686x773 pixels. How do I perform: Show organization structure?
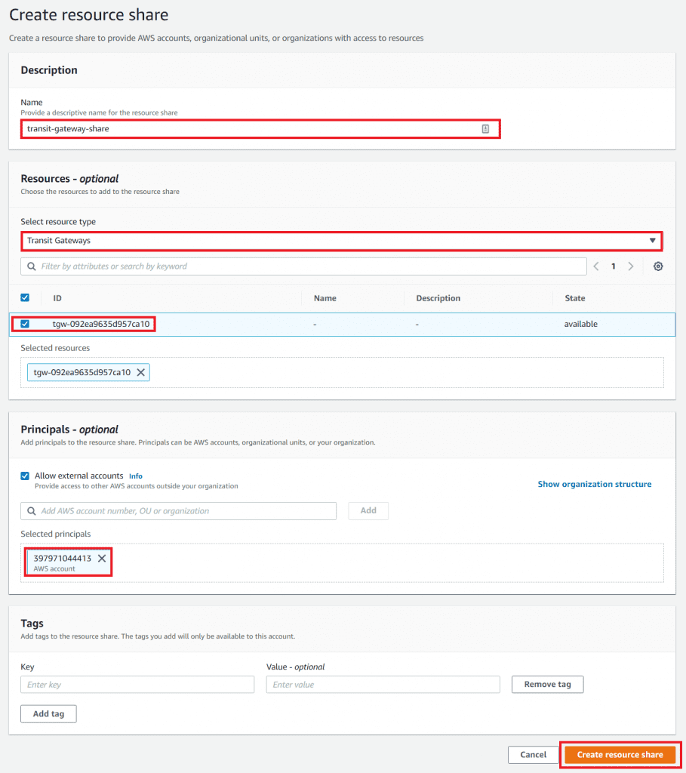594,484
